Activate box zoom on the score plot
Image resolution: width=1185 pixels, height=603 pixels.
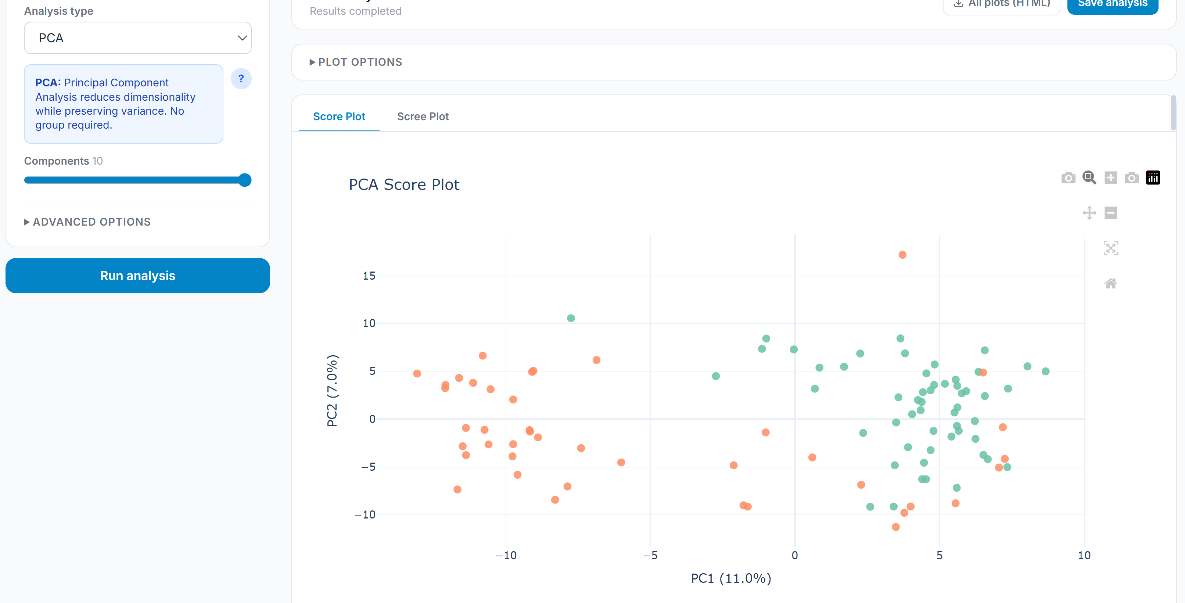coord(1089,177)
